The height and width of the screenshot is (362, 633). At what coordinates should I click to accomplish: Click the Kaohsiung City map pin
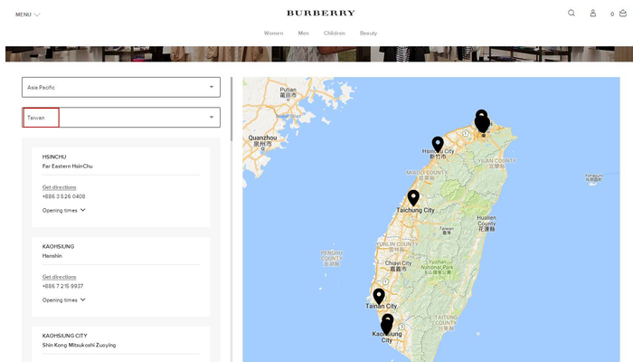click(387, 324)
